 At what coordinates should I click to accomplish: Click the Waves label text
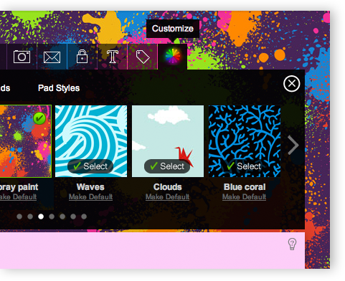[90, 187]
